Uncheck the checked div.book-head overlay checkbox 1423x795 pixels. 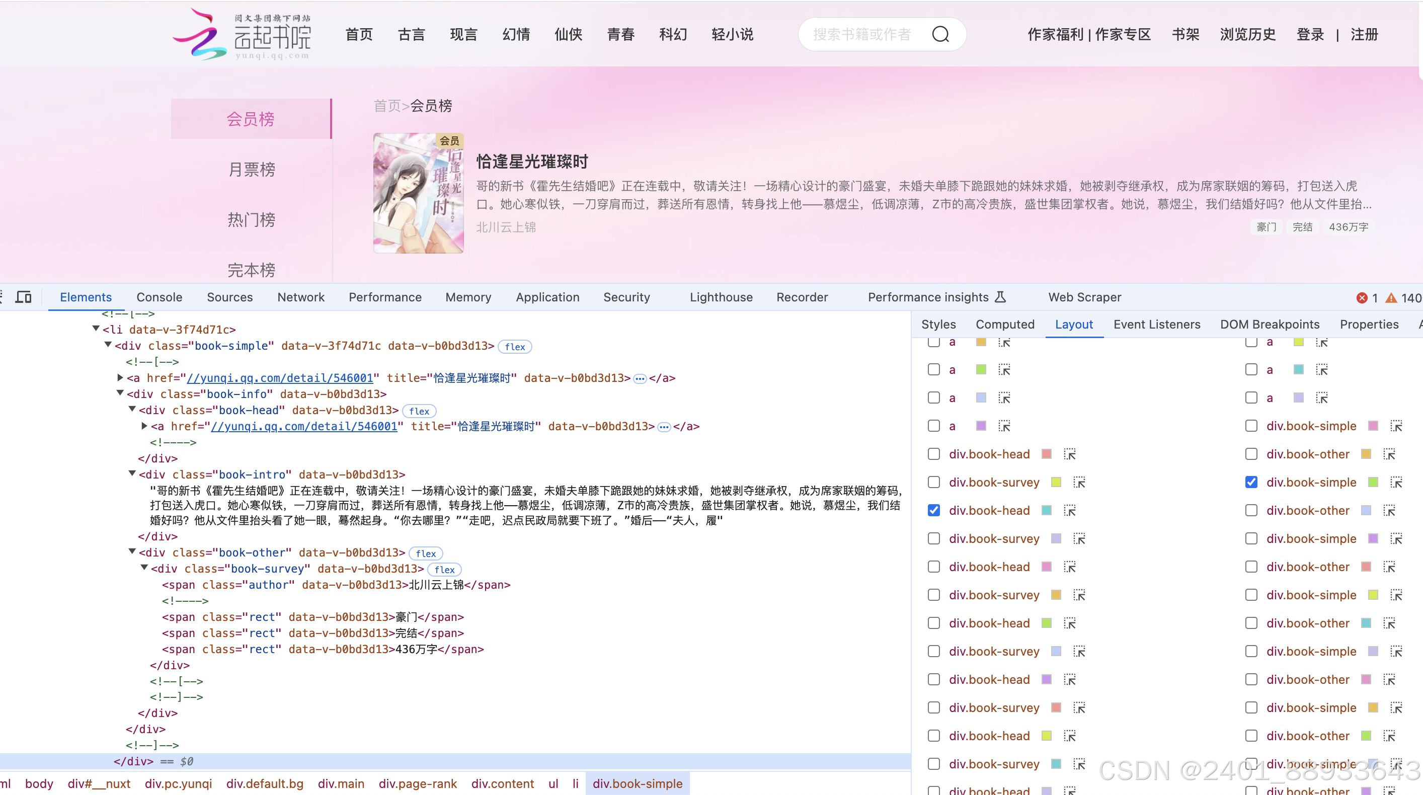[933, 511]
